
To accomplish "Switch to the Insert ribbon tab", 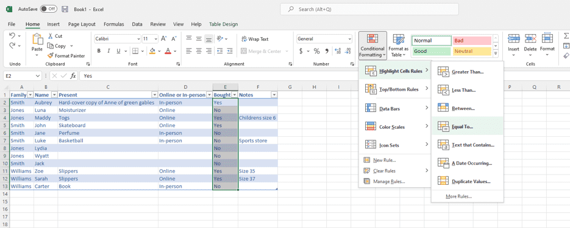I will click(x=53, y=24).
